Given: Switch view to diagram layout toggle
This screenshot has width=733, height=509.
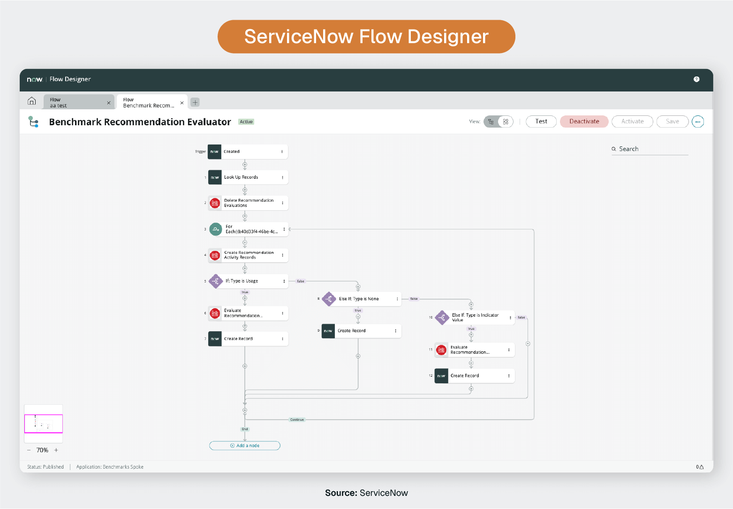Looking at the screenshot, I should 506,121.
